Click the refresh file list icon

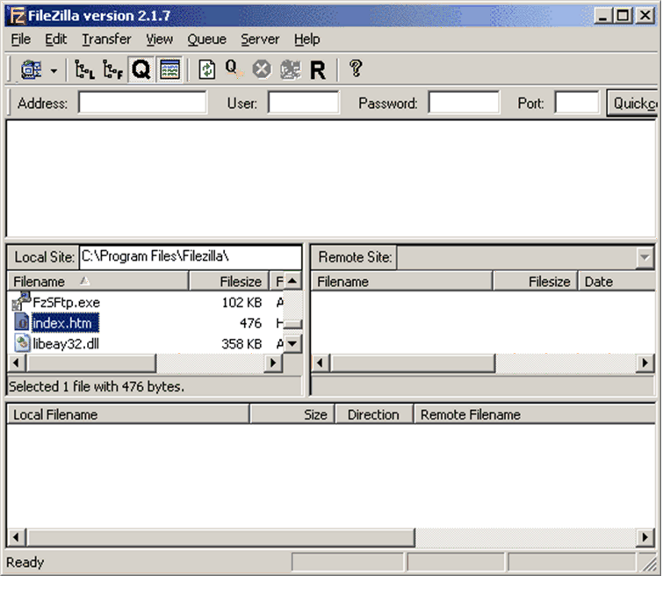(206, 69)
